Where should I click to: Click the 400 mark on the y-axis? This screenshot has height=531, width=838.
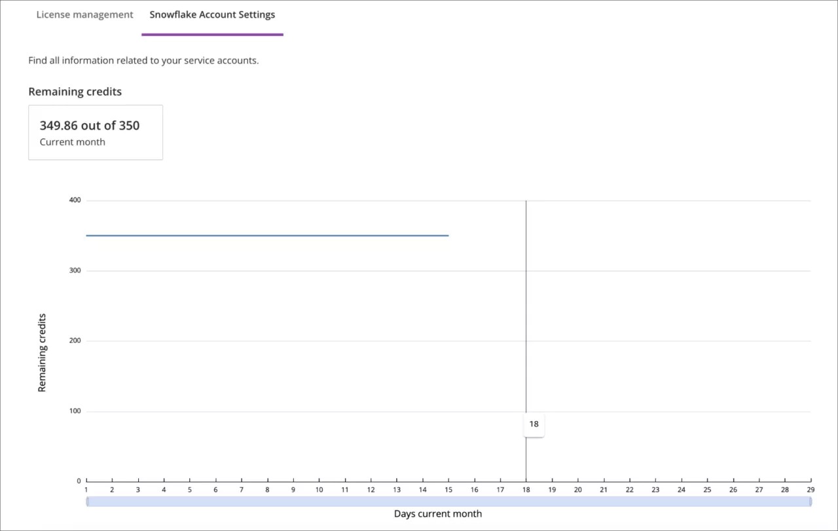click(x=75, y=200)
